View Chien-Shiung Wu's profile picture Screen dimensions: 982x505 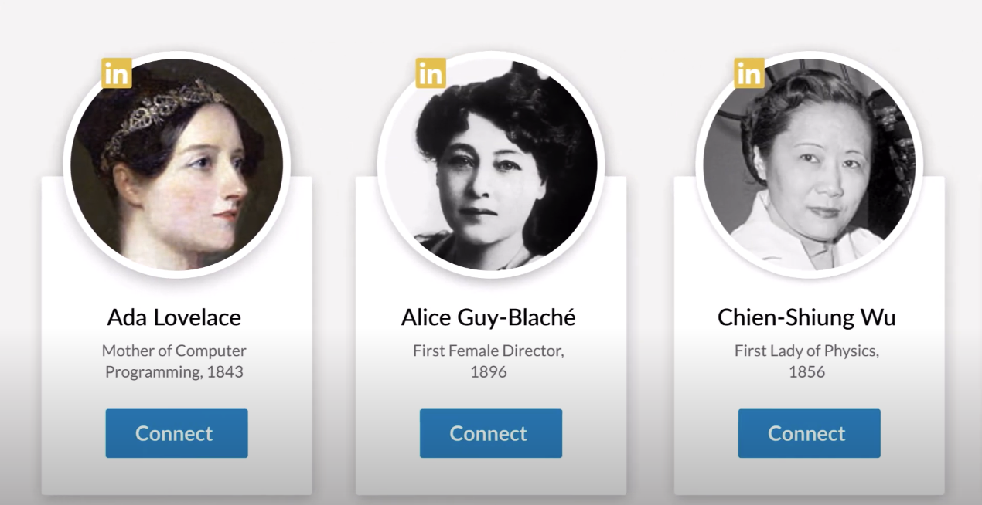point(809,164)
